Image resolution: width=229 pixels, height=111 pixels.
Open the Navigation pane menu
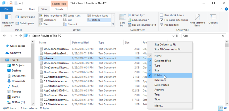pos(8,20)
